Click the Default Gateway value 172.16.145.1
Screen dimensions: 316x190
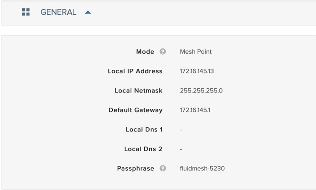[195, 110]
